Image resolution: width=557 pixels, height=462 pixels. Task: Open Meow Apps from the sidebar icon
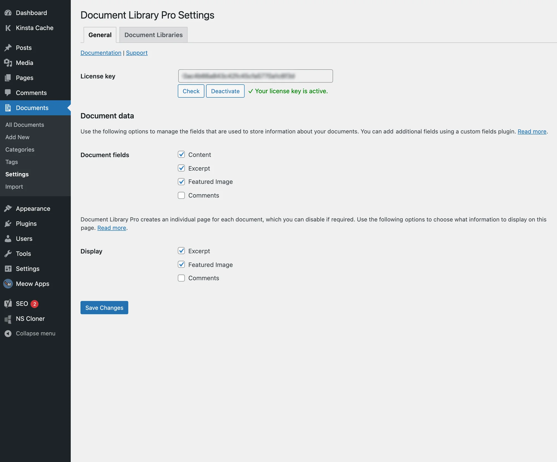click(8, 284)
